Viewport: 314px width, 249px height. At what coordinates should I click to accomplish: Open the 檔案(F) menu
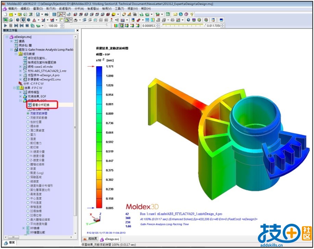[x=13, y=9]
